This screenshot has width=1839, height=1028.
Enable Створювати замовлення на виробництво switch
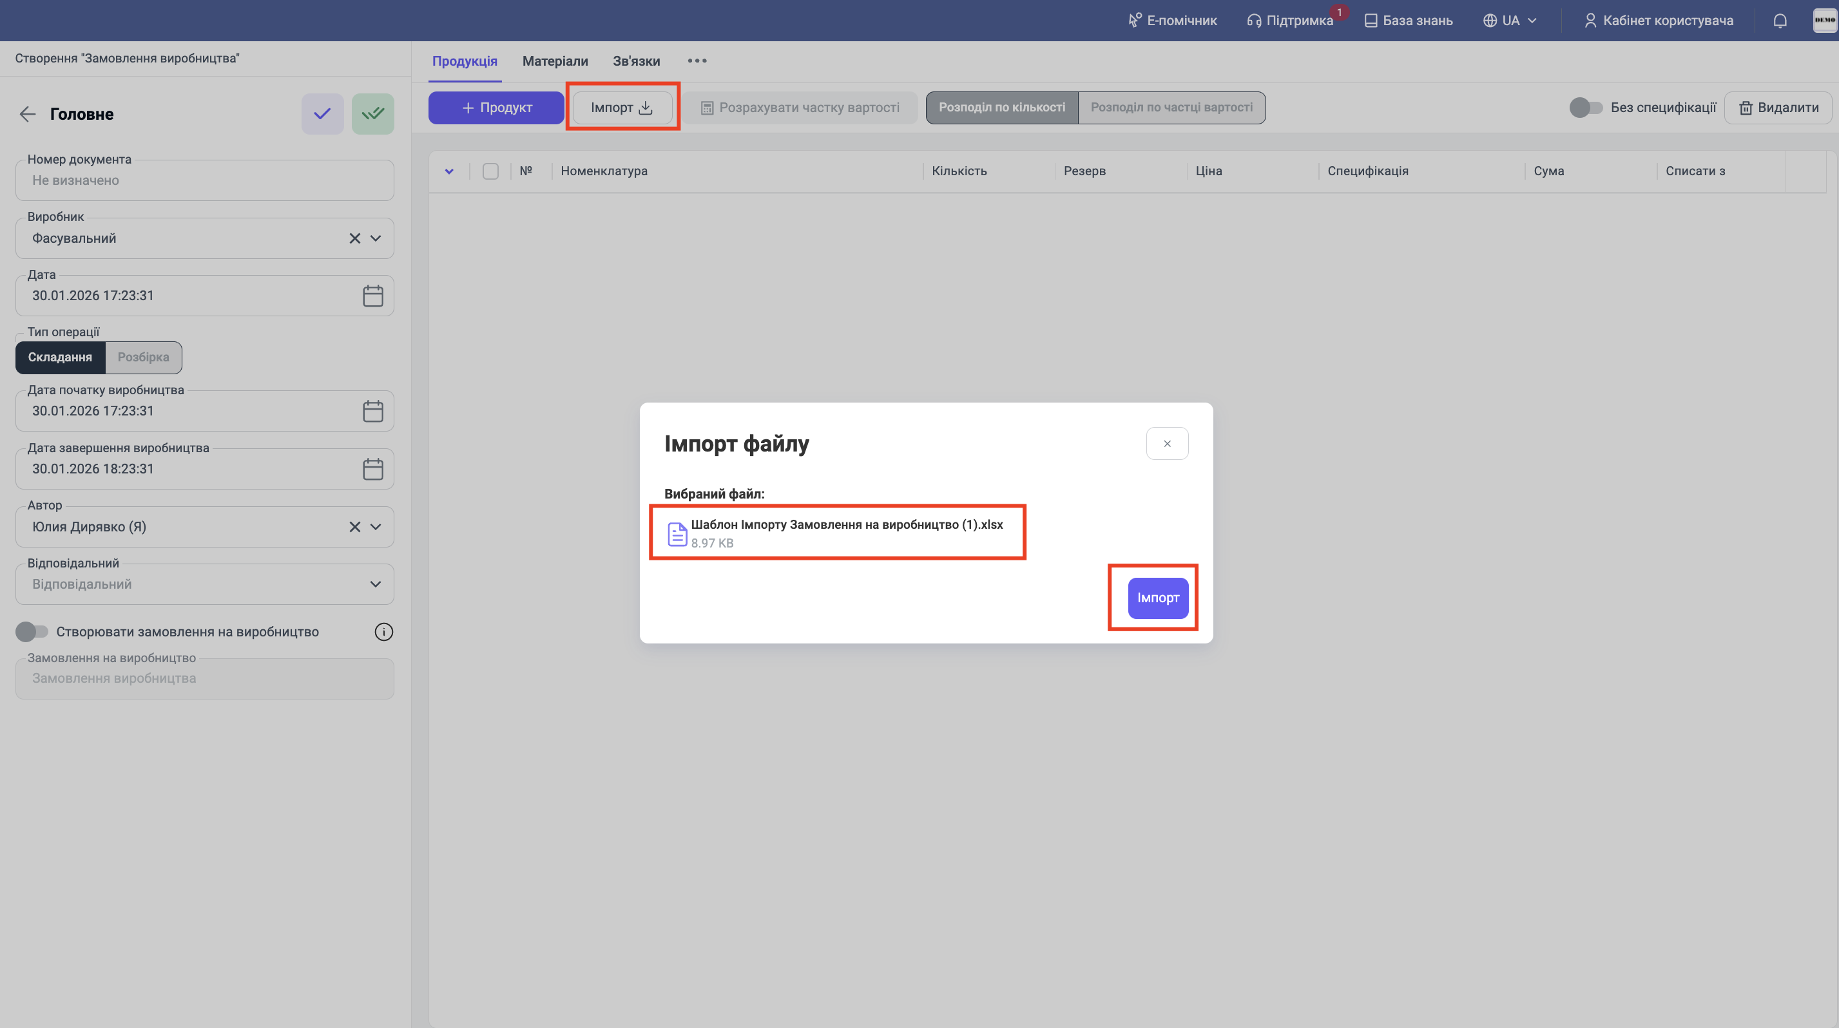[32, 632]
